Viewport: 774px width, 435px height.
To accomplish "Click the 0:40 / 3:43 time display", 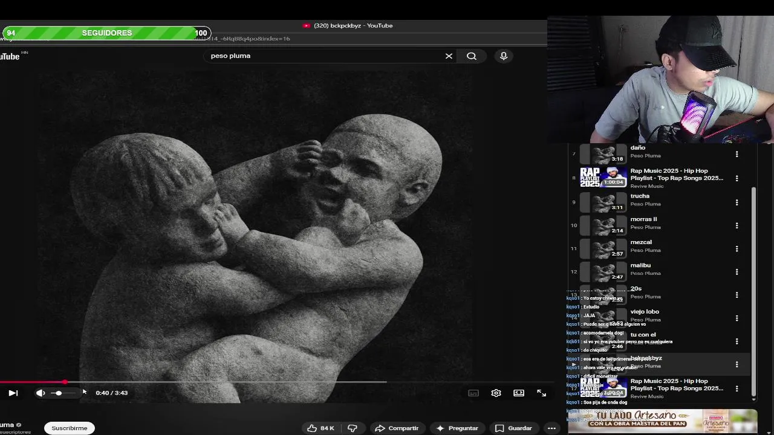I will (112, 393).
